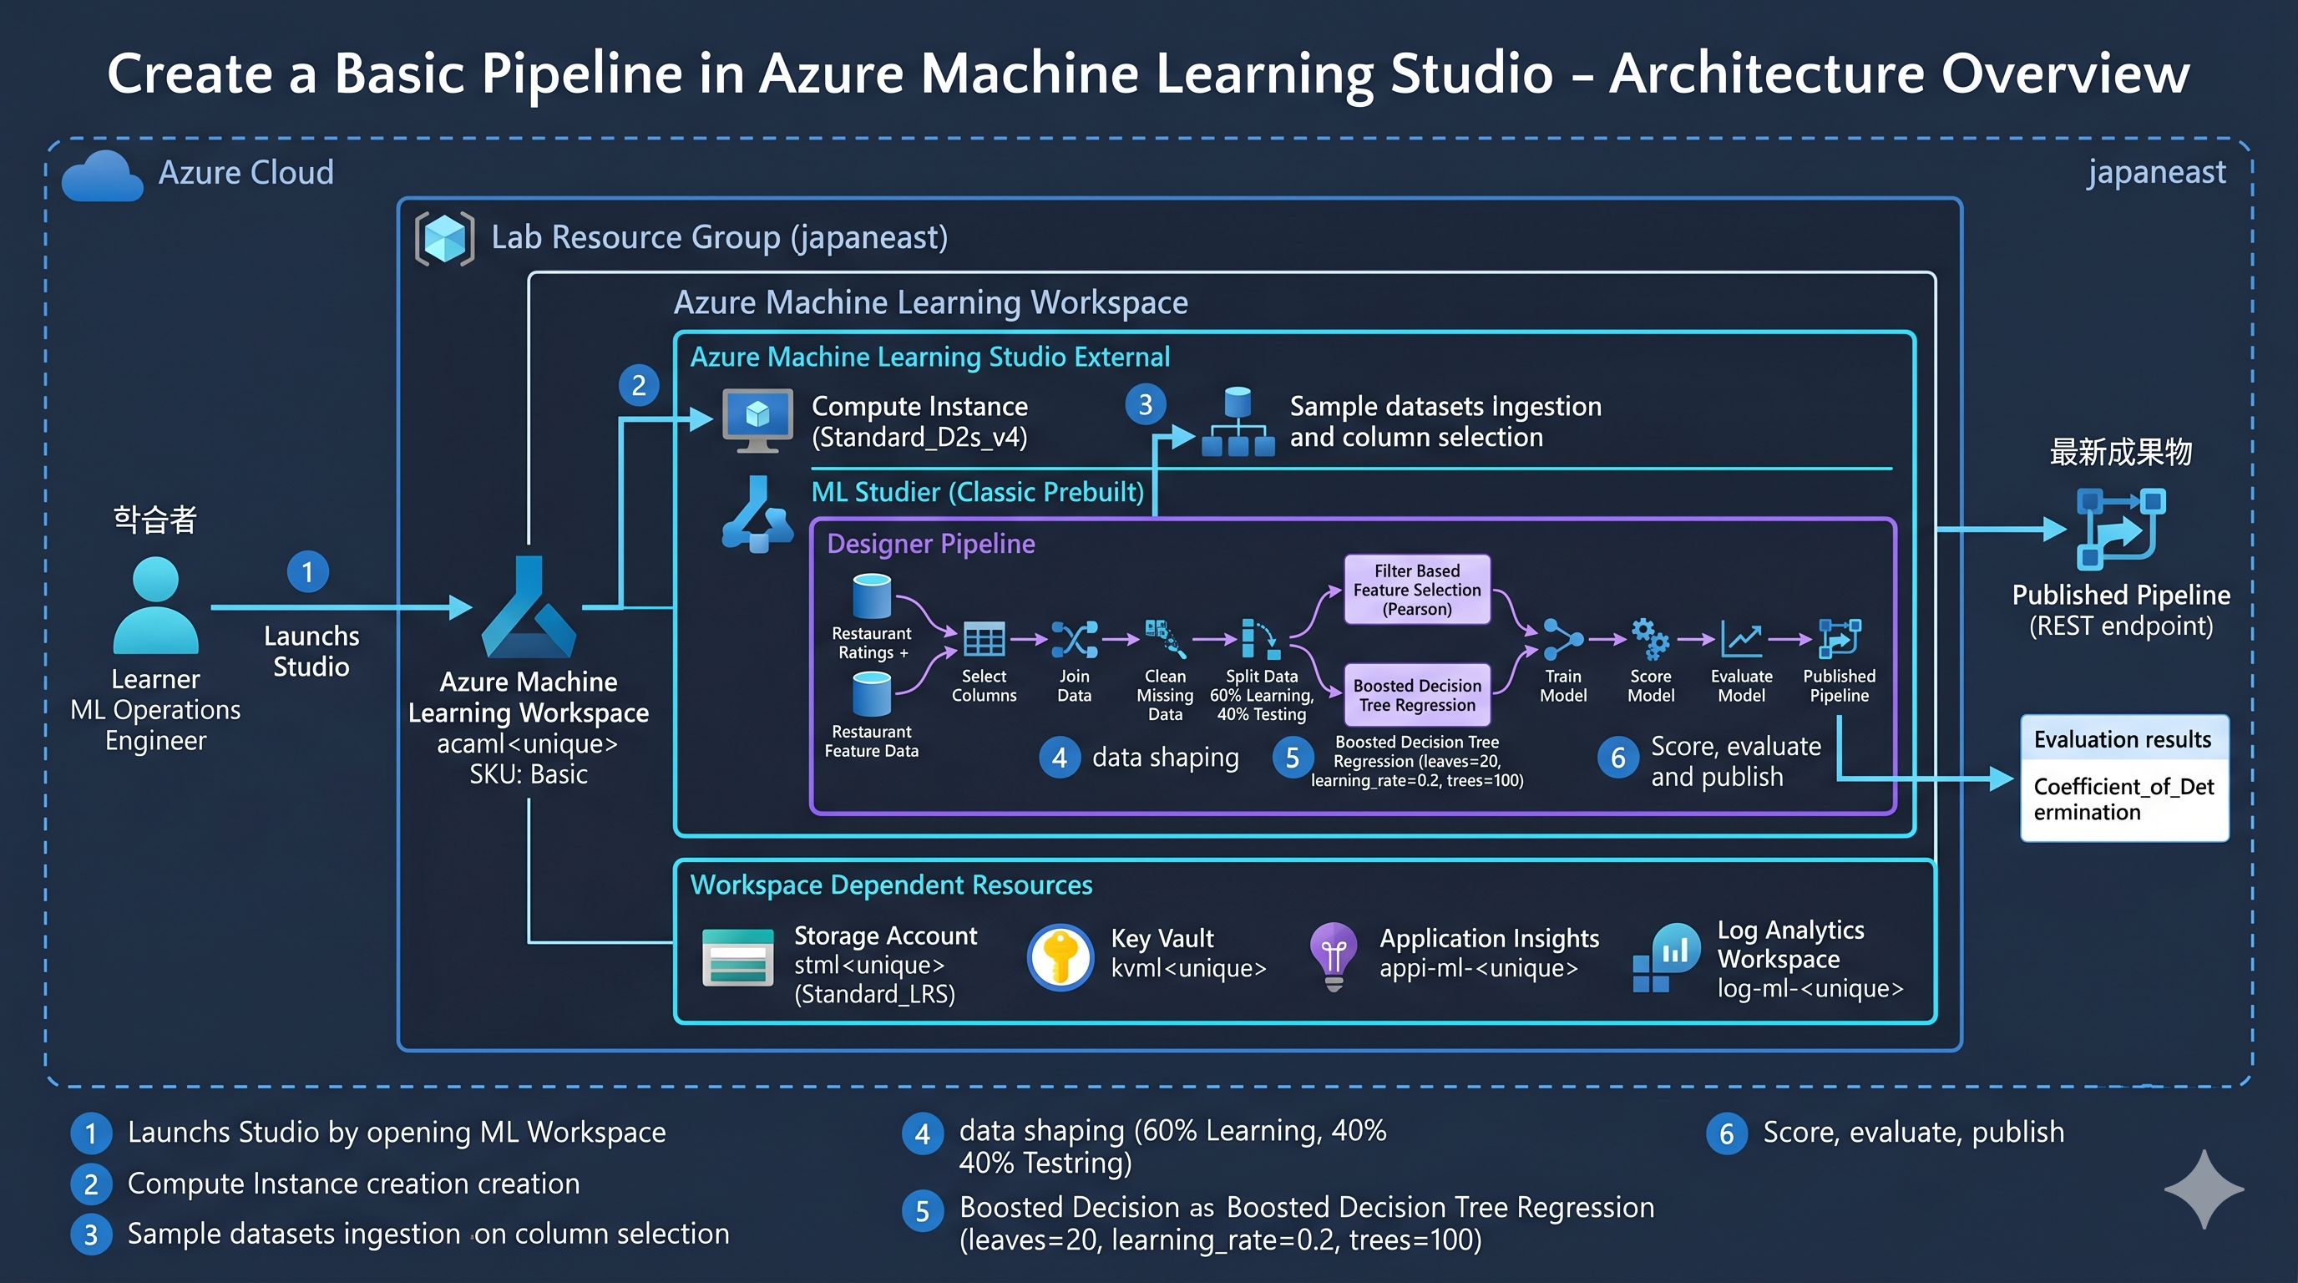Screen dimensions: 2298x1283
Task: Click the Compute Instance (Standard_D2s_v4) text
Action: pos(919,421)
